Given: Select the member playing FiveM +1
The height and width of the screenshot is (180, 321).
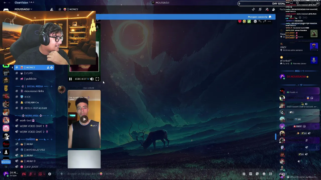Looking at the screenshot, I should tap(299, 91).
